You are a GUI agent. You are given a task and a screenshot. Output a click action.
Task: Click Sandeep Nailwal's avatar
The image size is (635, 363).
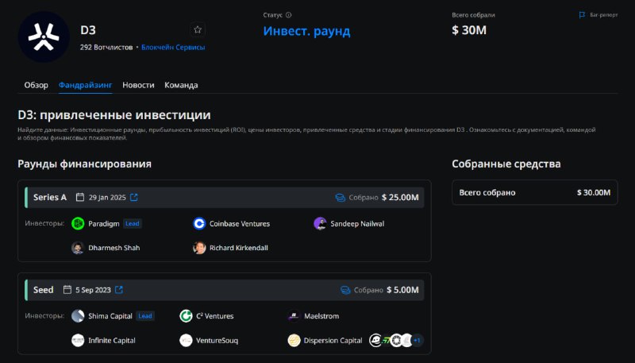[x=320, y=224]
